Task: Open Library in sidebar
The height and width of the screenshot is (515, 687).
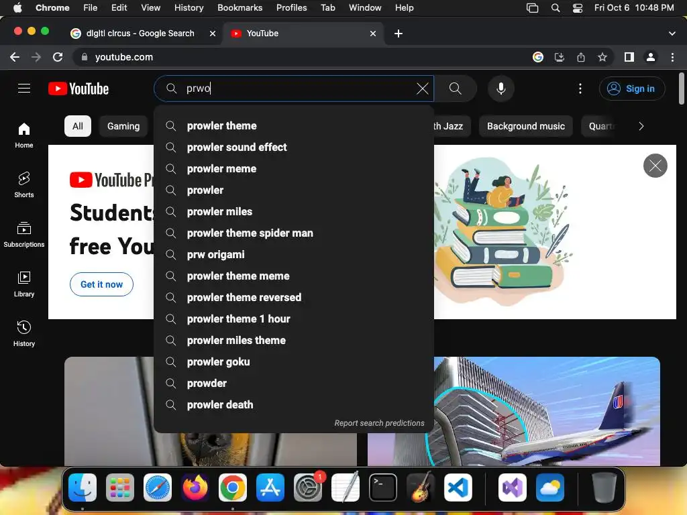Action: 24,284
